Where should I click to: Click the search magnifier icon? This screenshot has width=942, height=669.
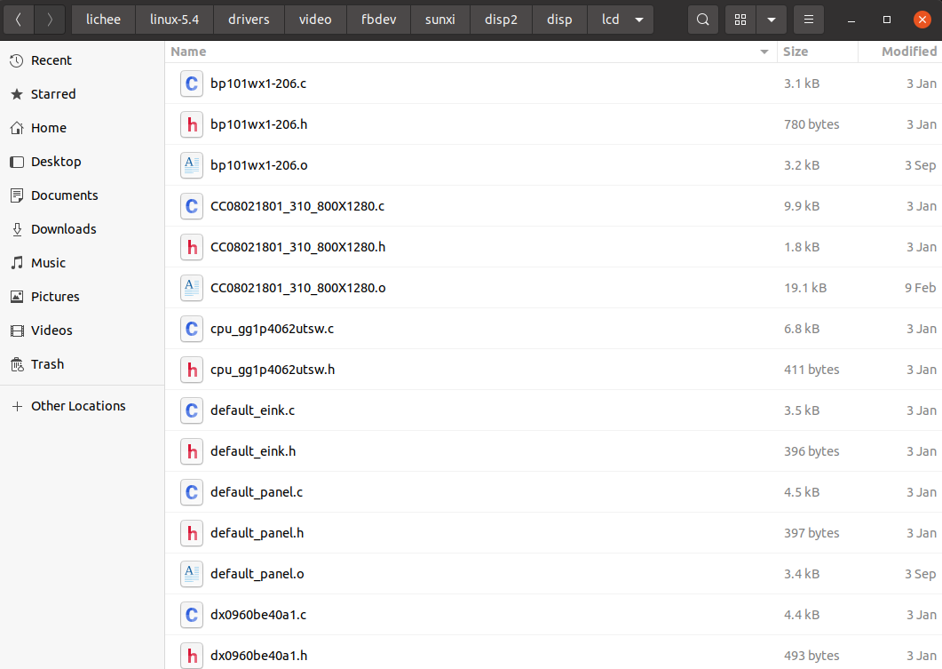[x=703, y=20]
